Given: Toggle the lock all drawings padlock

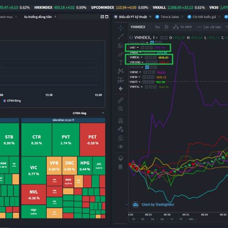Looking at the screenshot, I should [120, 138].
